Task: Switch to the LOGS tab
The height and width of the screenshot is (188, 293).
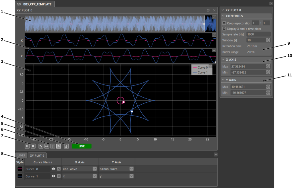Action: 21,155
